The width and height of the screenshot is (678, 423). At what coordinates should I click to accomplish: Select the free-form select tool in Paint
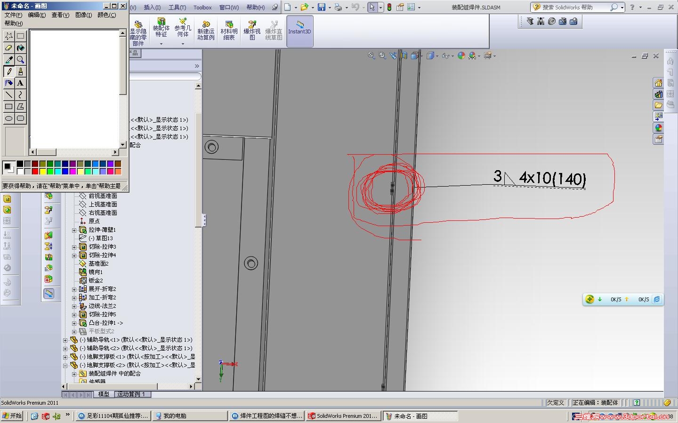click(x=9, y=36)
